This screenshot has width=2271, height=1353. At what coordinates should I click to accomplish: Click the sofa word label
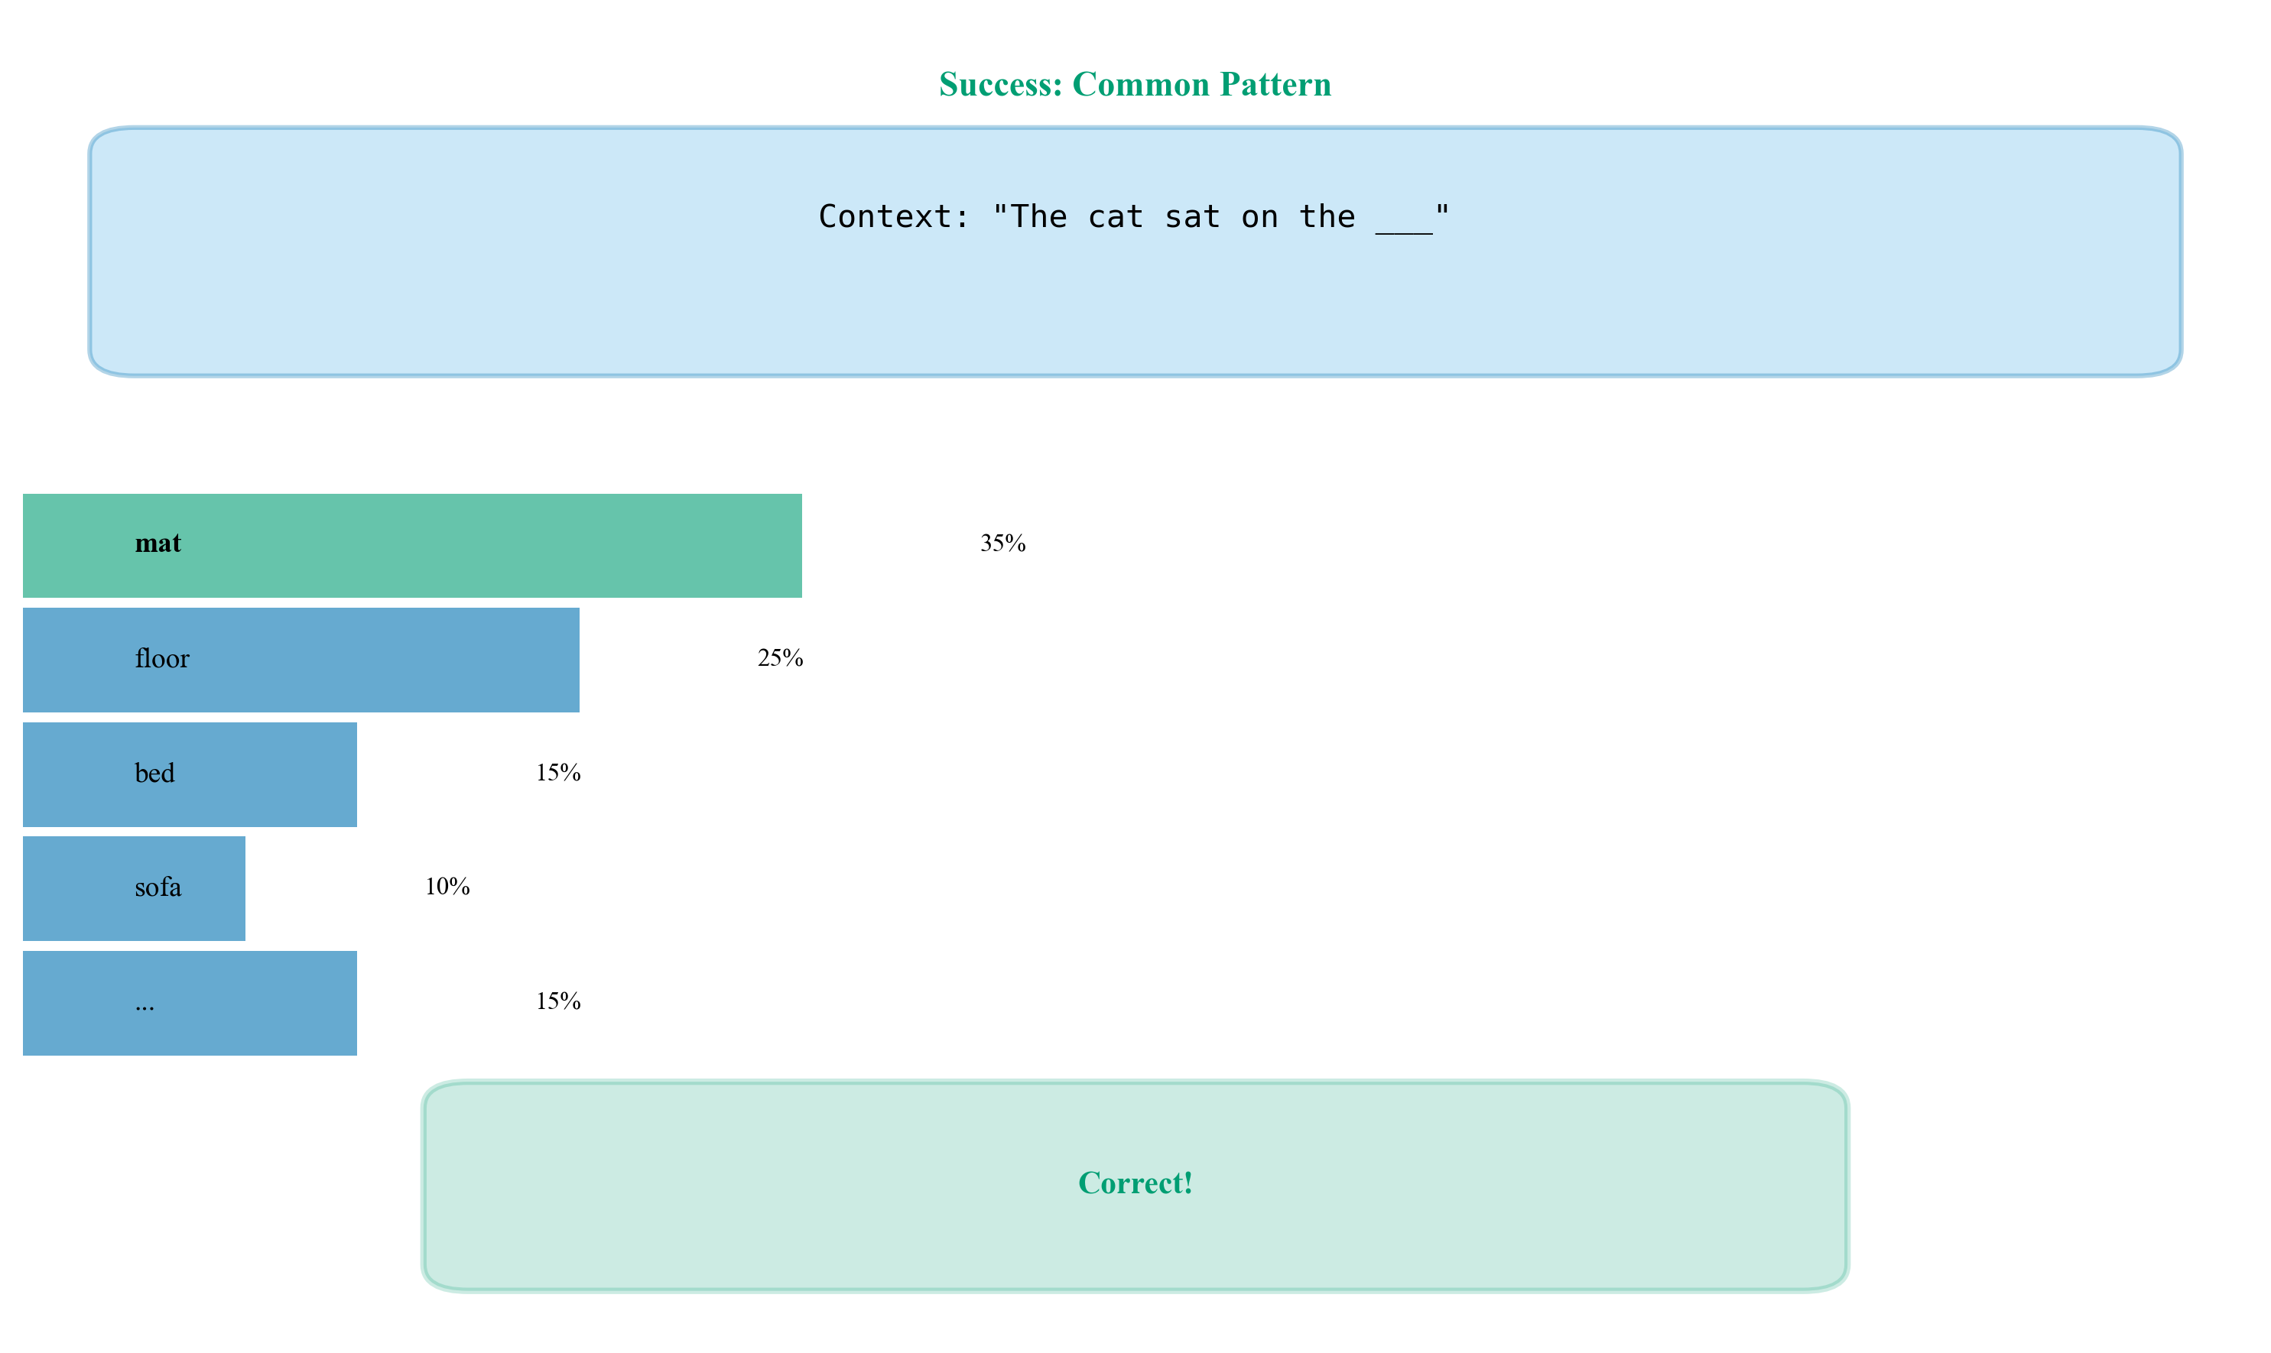click(158, 887)
